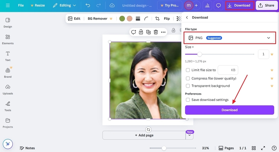
Task: Open the transparency checkerboard icon
Action: [x=179, y=19]
